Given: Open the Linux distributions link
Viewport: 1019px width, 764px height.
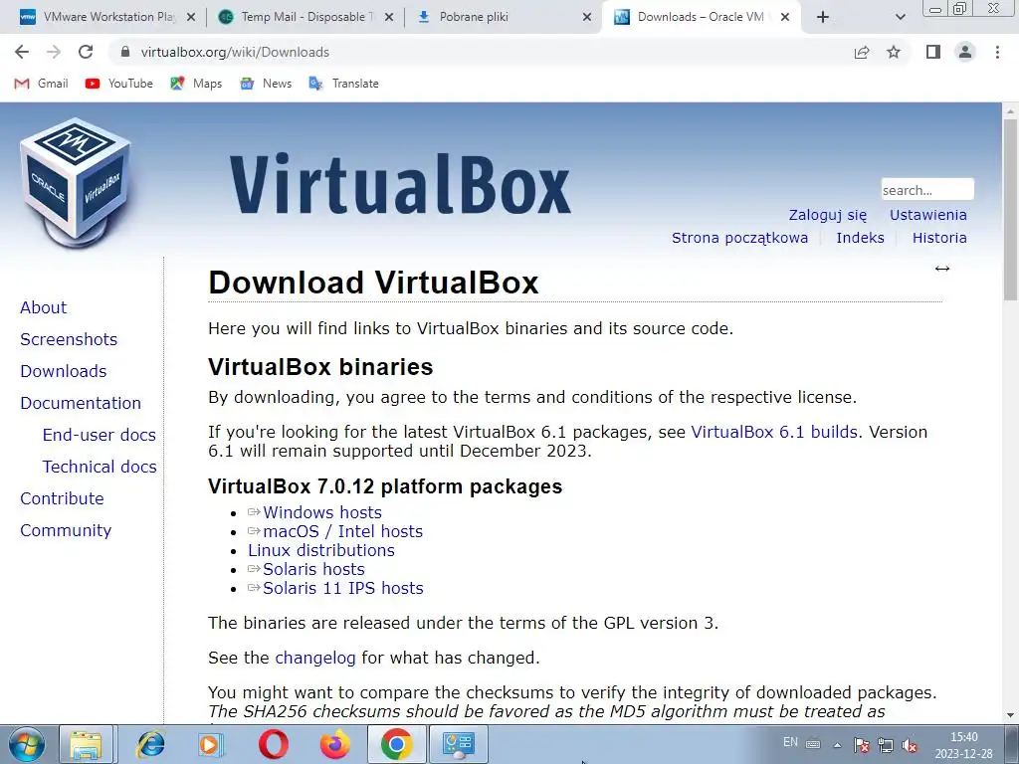Looking at the screenshot, I should (x=321, y=550).
